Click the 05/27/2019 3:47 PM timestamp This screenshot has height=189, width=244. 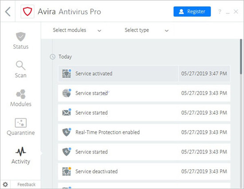coord(204,73)
